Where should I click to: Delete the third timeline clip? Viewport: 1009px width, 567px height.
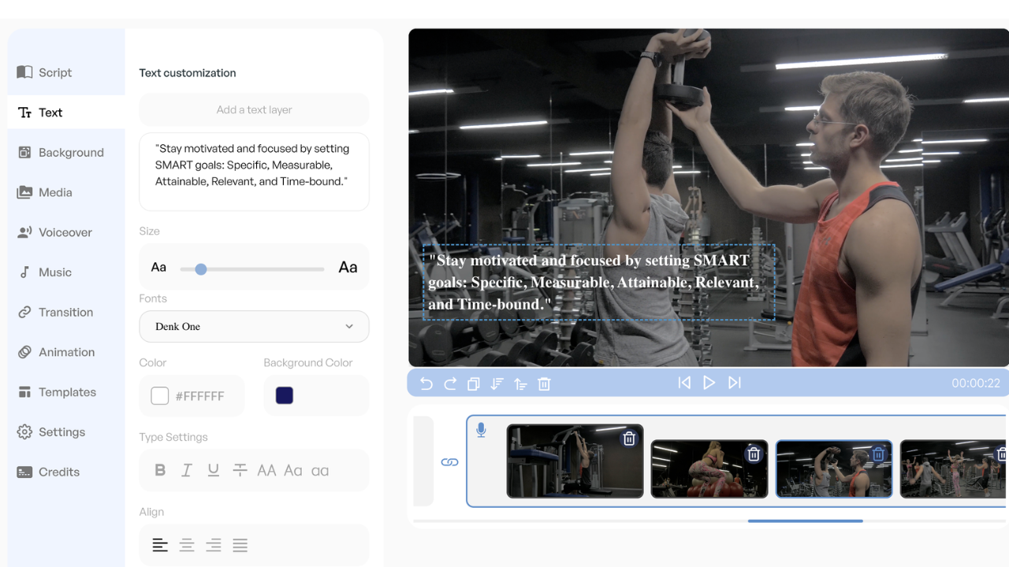point(878,454)
